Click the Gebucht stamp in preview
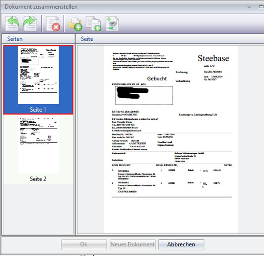Screen dimensions: 264x256 click(157, 79)
